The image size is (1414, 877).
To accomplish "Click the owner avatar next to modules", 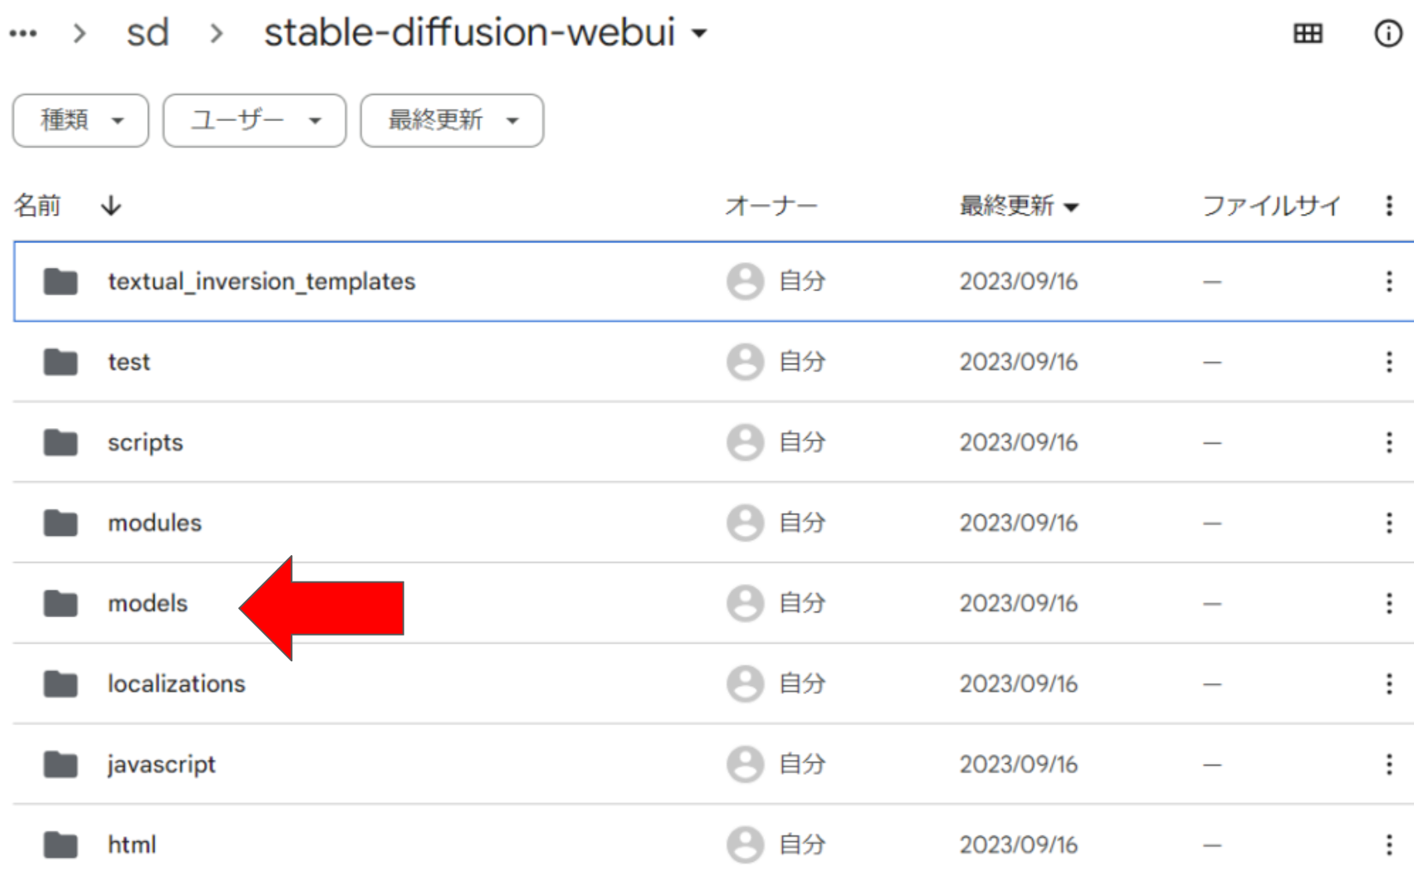I will tap(745, 523).
